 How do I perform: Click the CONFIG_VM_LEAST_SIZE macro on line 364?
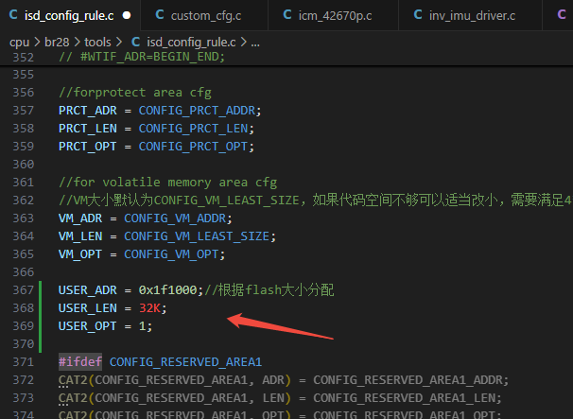(197, 236)
